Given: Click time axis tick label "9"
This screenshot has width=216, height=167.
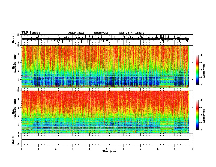Looking at the screenshot, I should click(175, 149).
